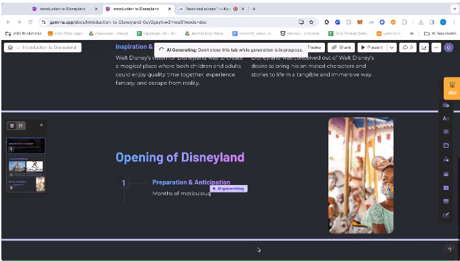
Task: Click the home icon in breadcrumb
Action: point(10,47)
